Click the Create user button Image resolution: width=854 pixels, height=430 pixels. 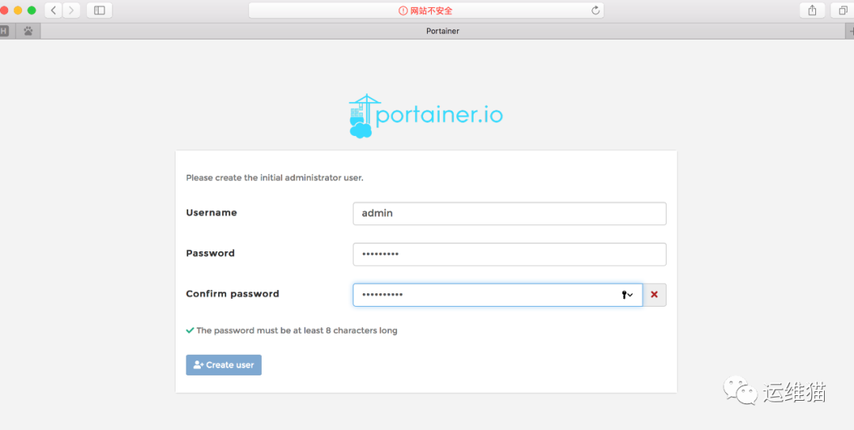click(223, 364)
